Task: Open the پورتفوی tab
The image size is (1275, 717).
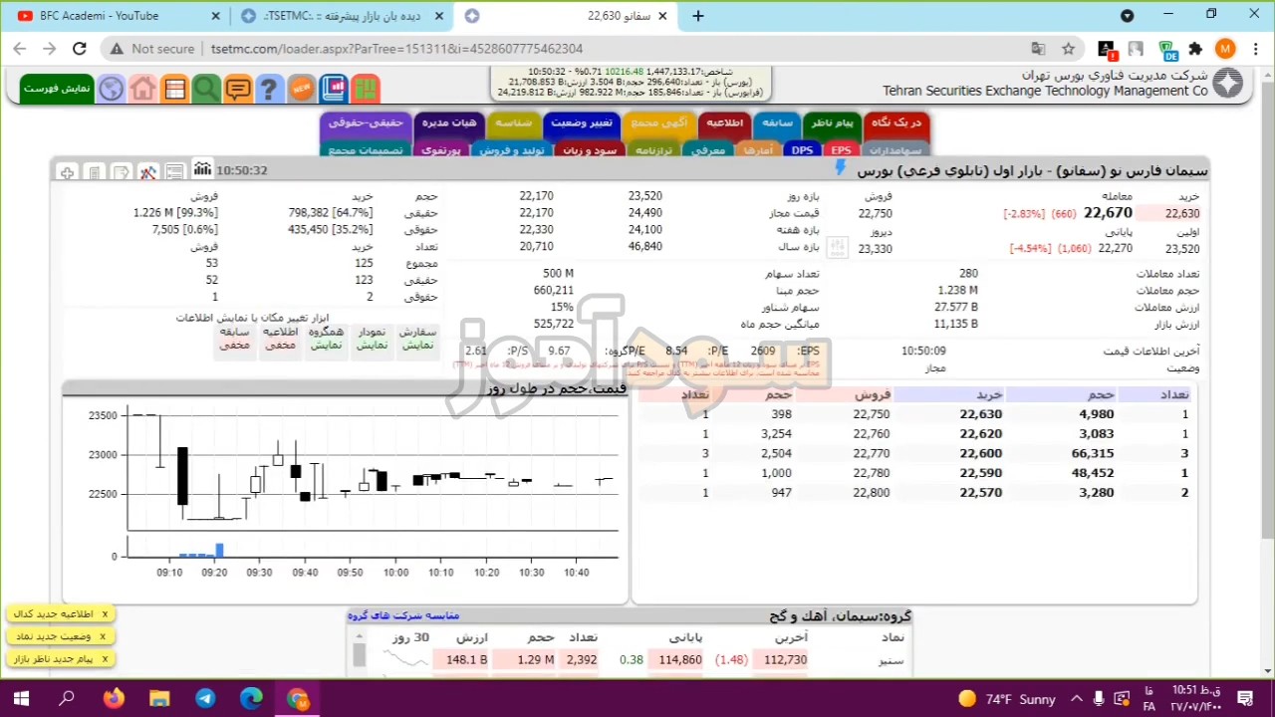Action: [x=440, y=150]
